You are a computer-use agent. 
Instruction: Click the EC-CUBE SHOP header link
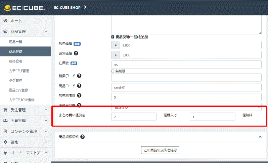[70, 7]
